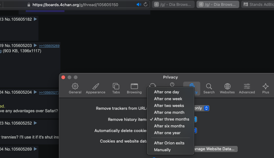Open the Plus preferences pane

(x=266, y=88)
